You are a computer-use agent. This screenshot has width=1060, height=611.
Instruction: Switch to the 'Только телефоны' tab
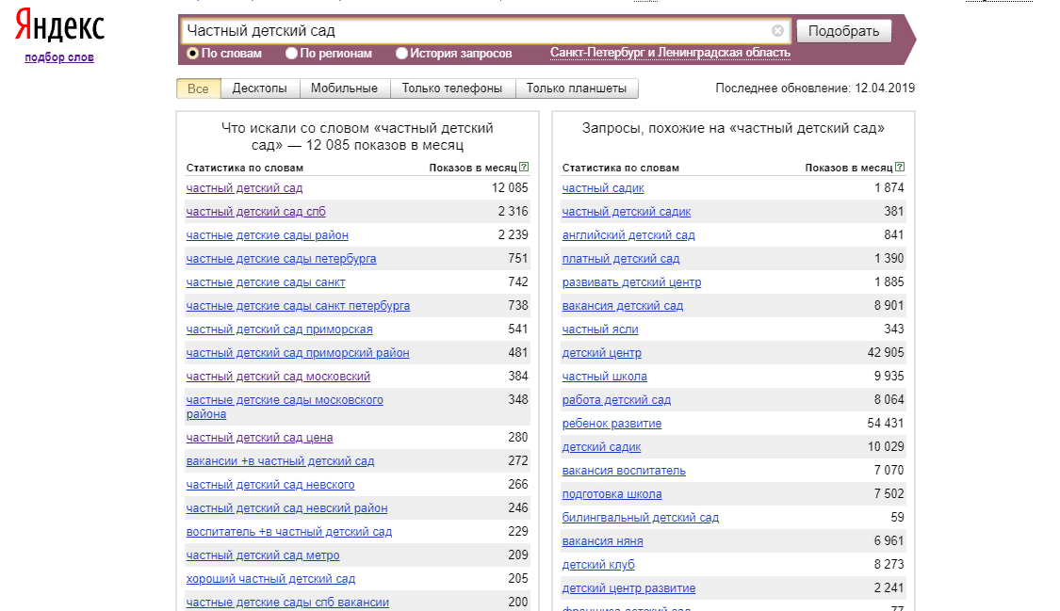[x=452, y=88]
